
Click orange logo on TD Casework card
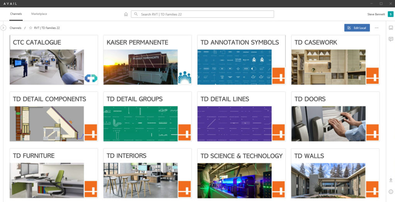pos(373,76)
